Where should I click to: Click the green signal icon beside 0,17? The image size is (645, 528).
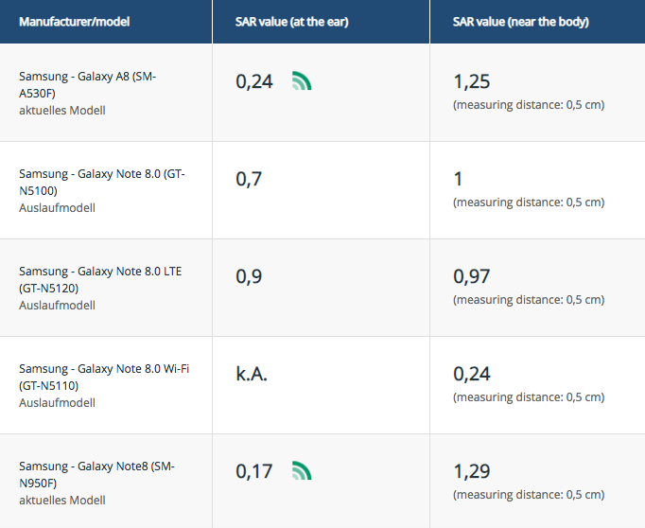click(x=302, y=470)
